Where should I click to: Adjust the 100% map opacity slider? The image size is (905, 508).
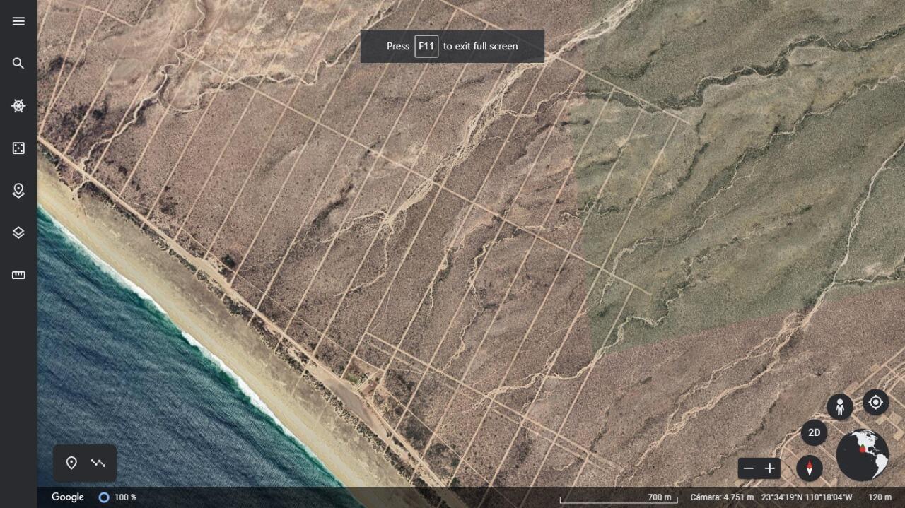pos(105,497)
